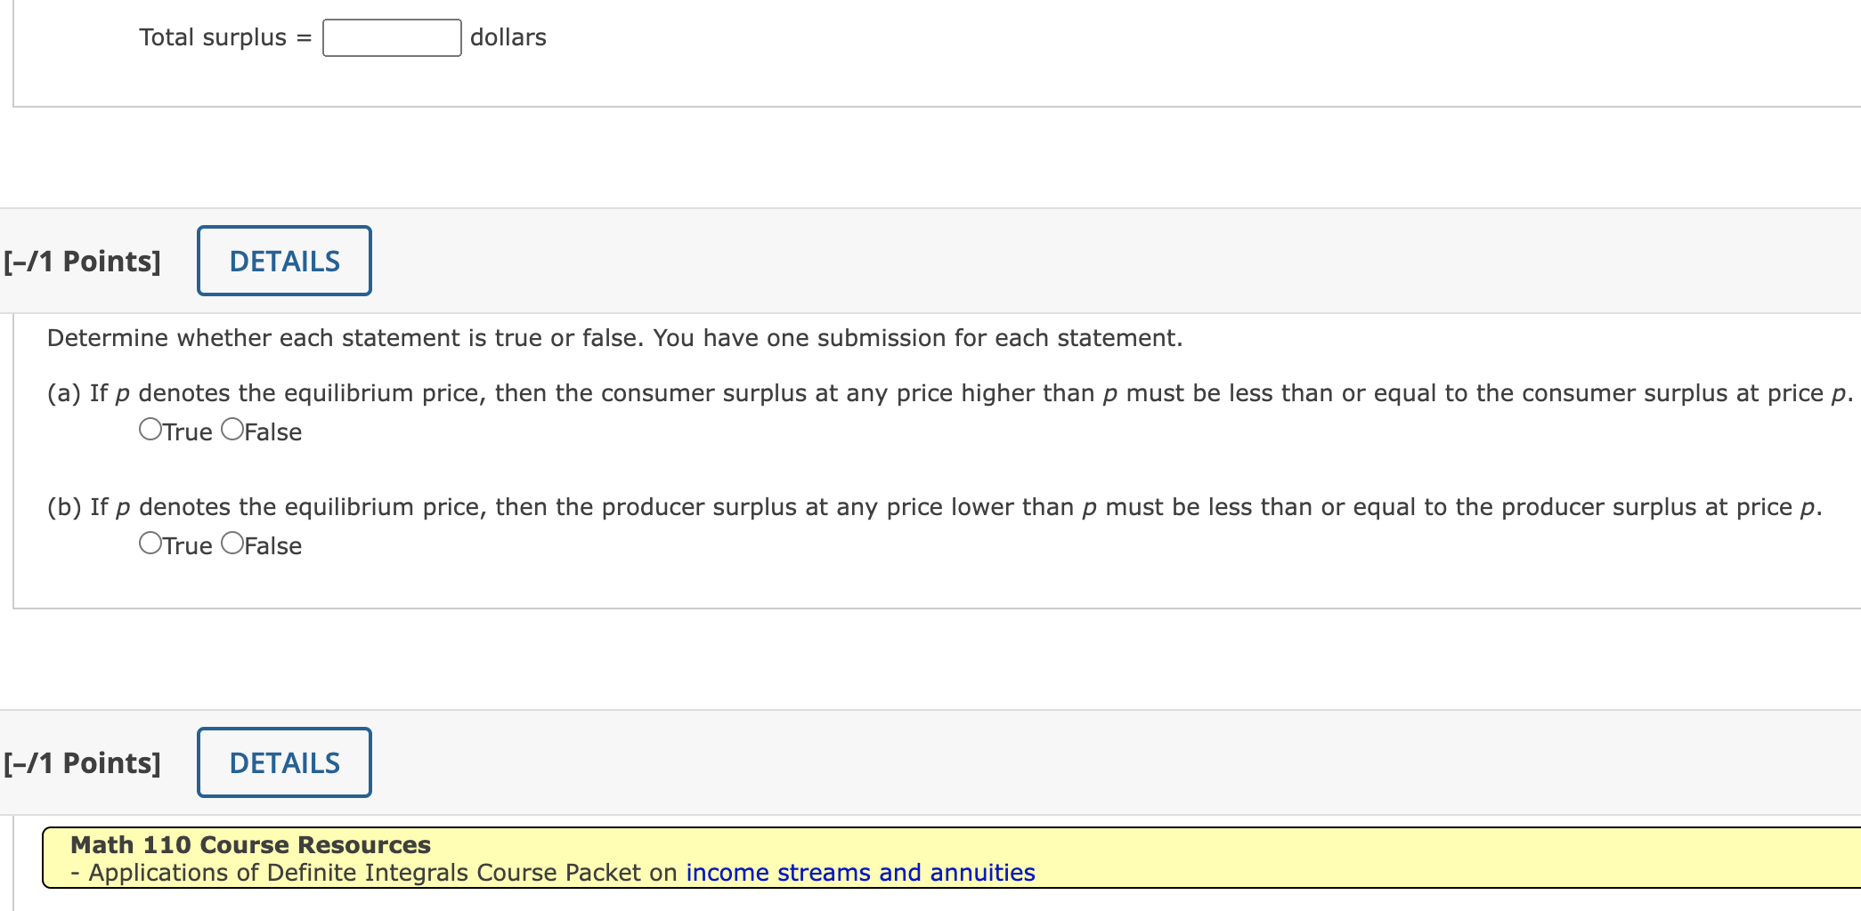Select True for statement (b)
This screenshot has height=911, width=1861.
click(x=150, y=544)
